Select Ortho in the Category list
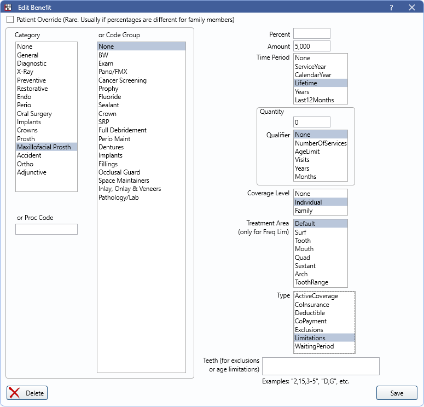The image size is (424, 407). [x=25, y=164]
